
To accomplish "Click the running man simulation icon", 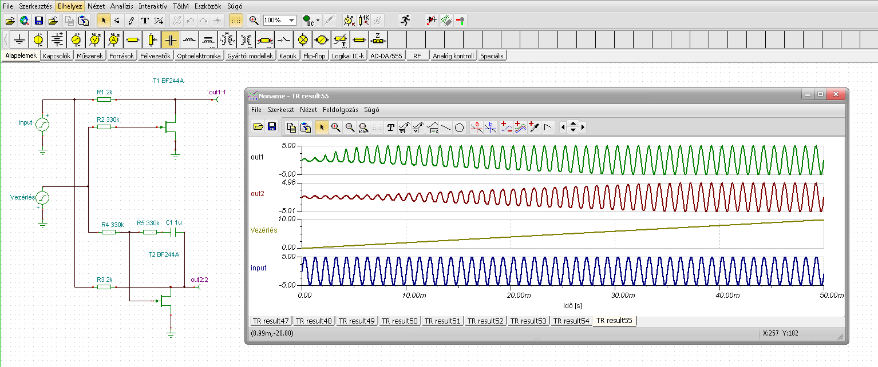I will coord(405,20).
